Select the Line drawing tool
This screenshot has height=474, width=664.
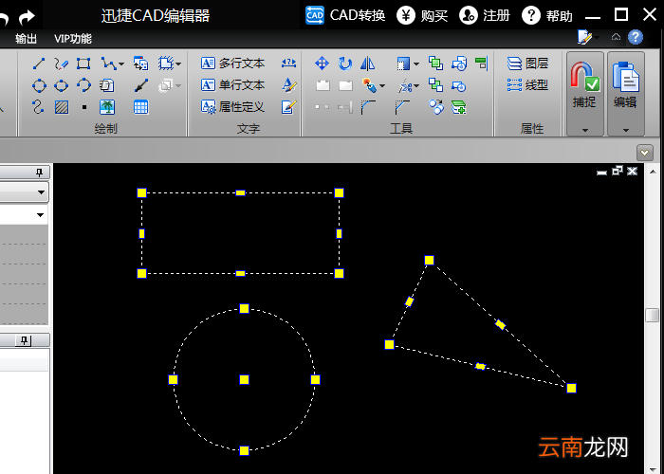click(x=39, y=64)
